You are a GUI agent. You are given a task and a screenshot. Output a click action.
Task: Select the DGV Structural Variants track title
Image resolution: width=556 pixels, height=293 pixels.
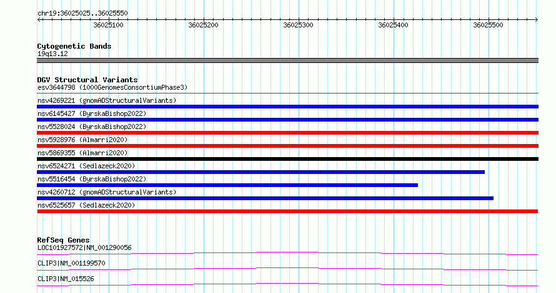87,80
